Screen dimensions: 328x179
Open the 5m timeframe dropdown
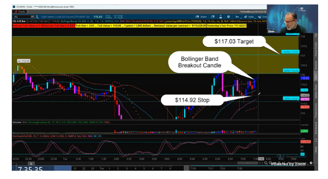238,17
